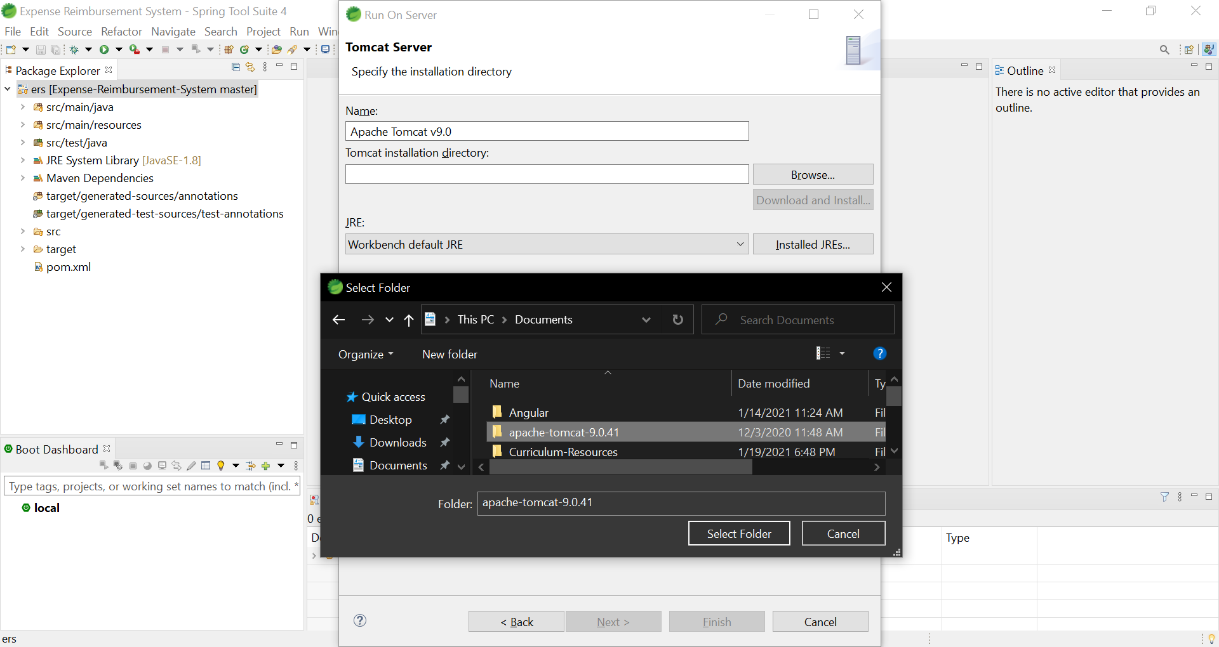Open the Package Explorer view menu (three dots)
This screenshot has width=1219, height=647.
click(265, 67)
